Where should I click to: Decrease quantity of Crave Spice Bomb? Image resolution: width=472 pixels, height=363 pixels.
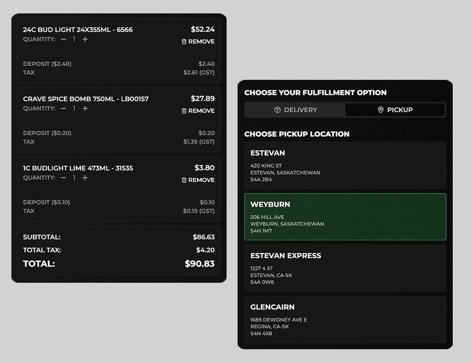64,109
